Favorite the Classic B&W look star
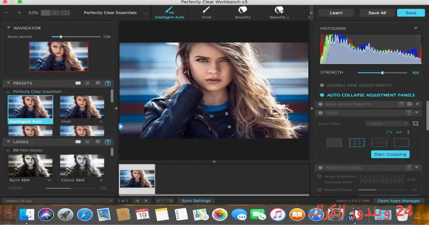This screenshot has height=225, width=429. coord(101,180)
